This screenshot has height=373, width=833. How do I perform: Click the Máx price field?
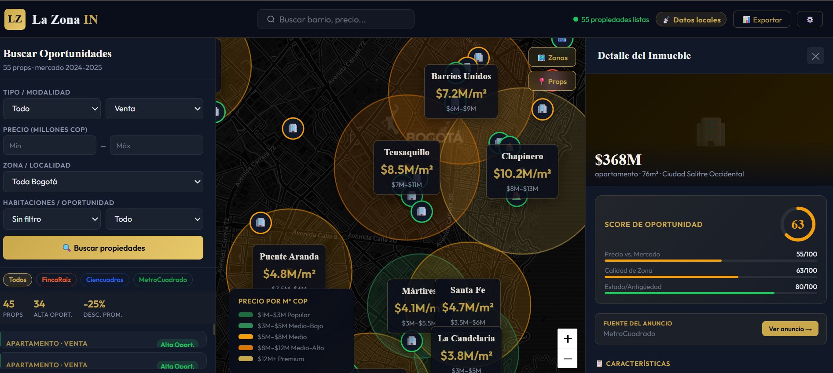click(157, 145)
